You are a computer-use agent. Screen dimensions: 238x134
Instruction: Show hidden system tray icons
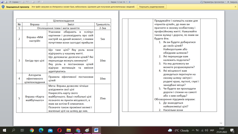pos(193,130)
